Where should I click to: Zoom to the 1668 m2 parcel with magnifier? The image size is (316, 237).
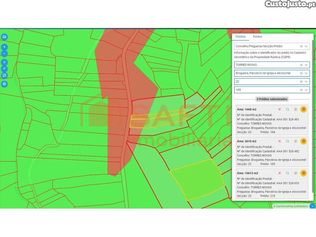click(x=287, y=109)
